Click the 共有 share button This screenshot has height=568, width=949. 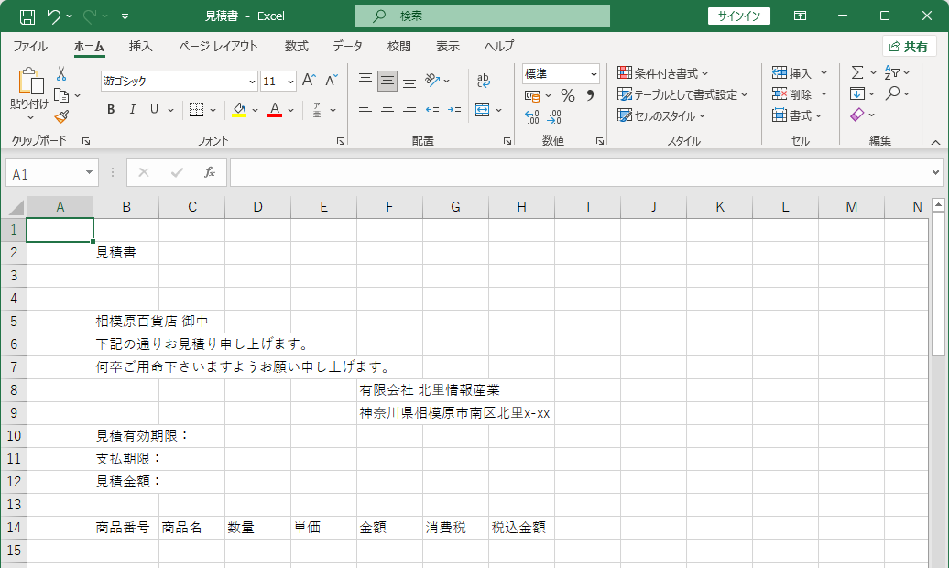point(909,47)
